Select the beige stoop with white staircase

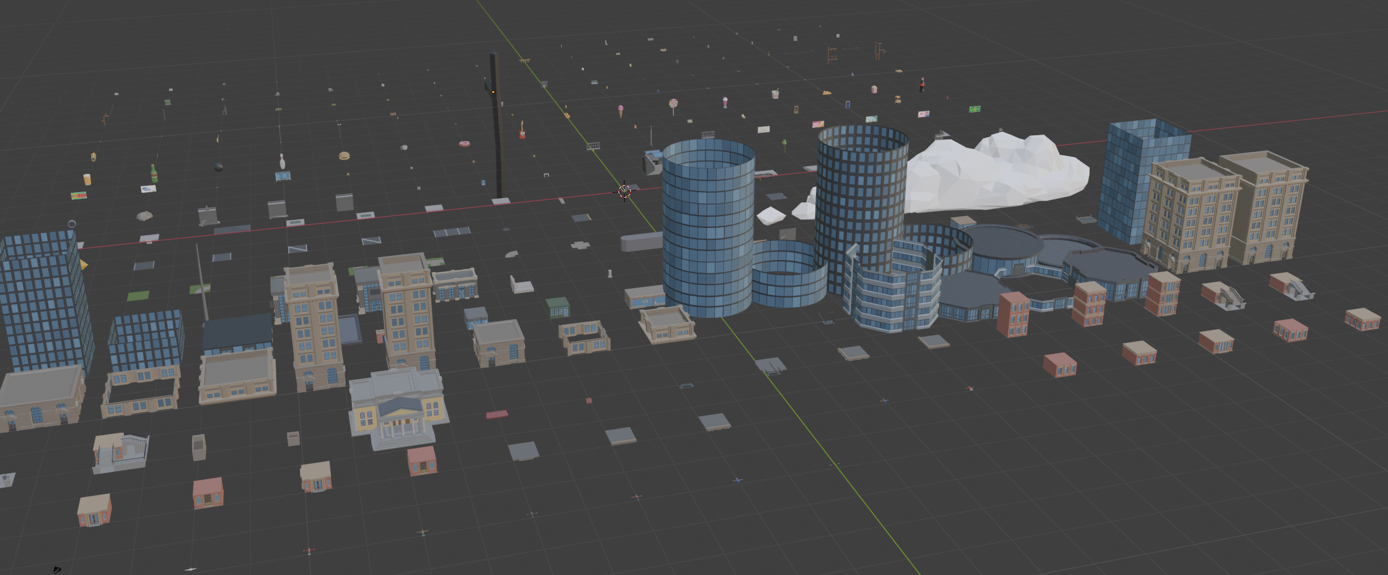click(121, 454)
